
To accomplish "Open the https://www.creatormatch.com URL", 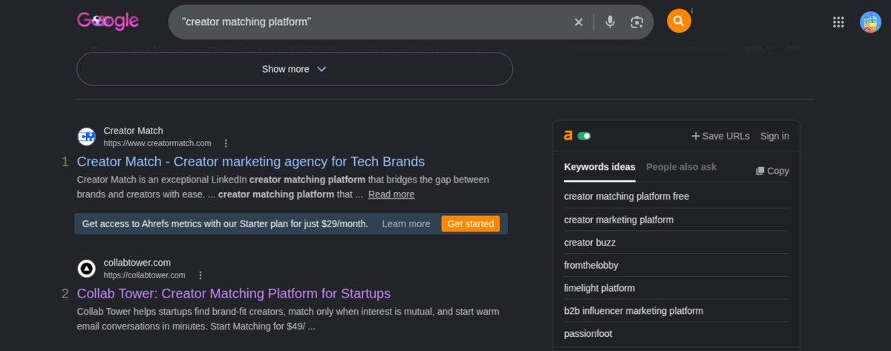I will coord(157,143).
